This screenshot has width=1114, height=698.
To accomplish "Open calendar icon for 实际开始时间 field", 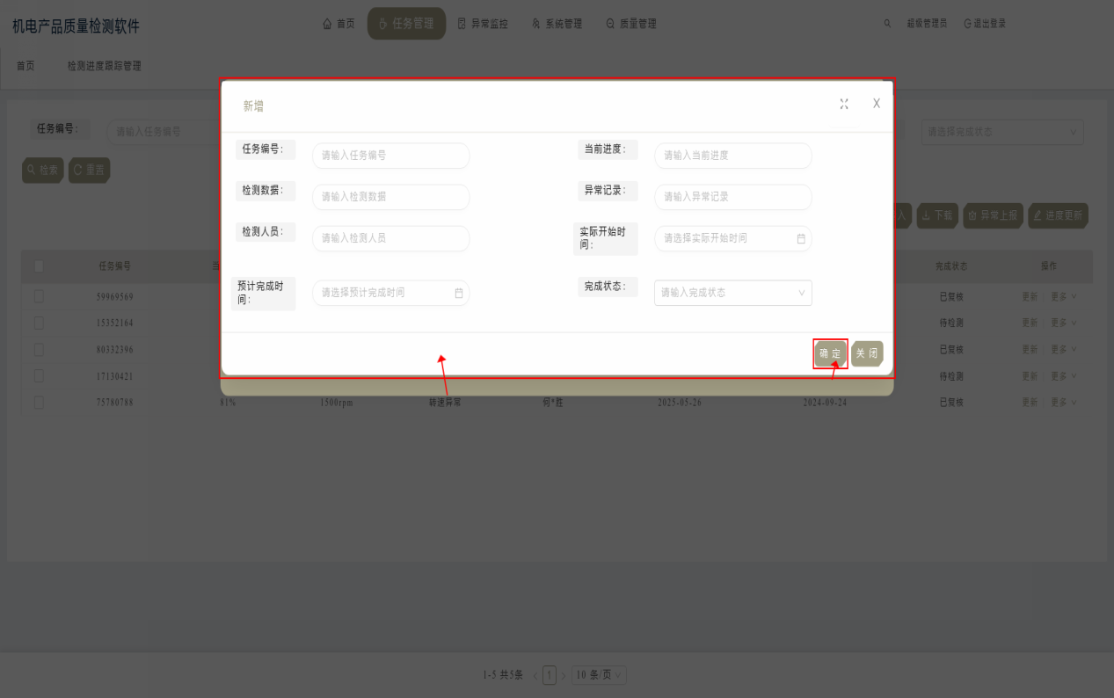I will pyautogui.click(x=800, y=238).
